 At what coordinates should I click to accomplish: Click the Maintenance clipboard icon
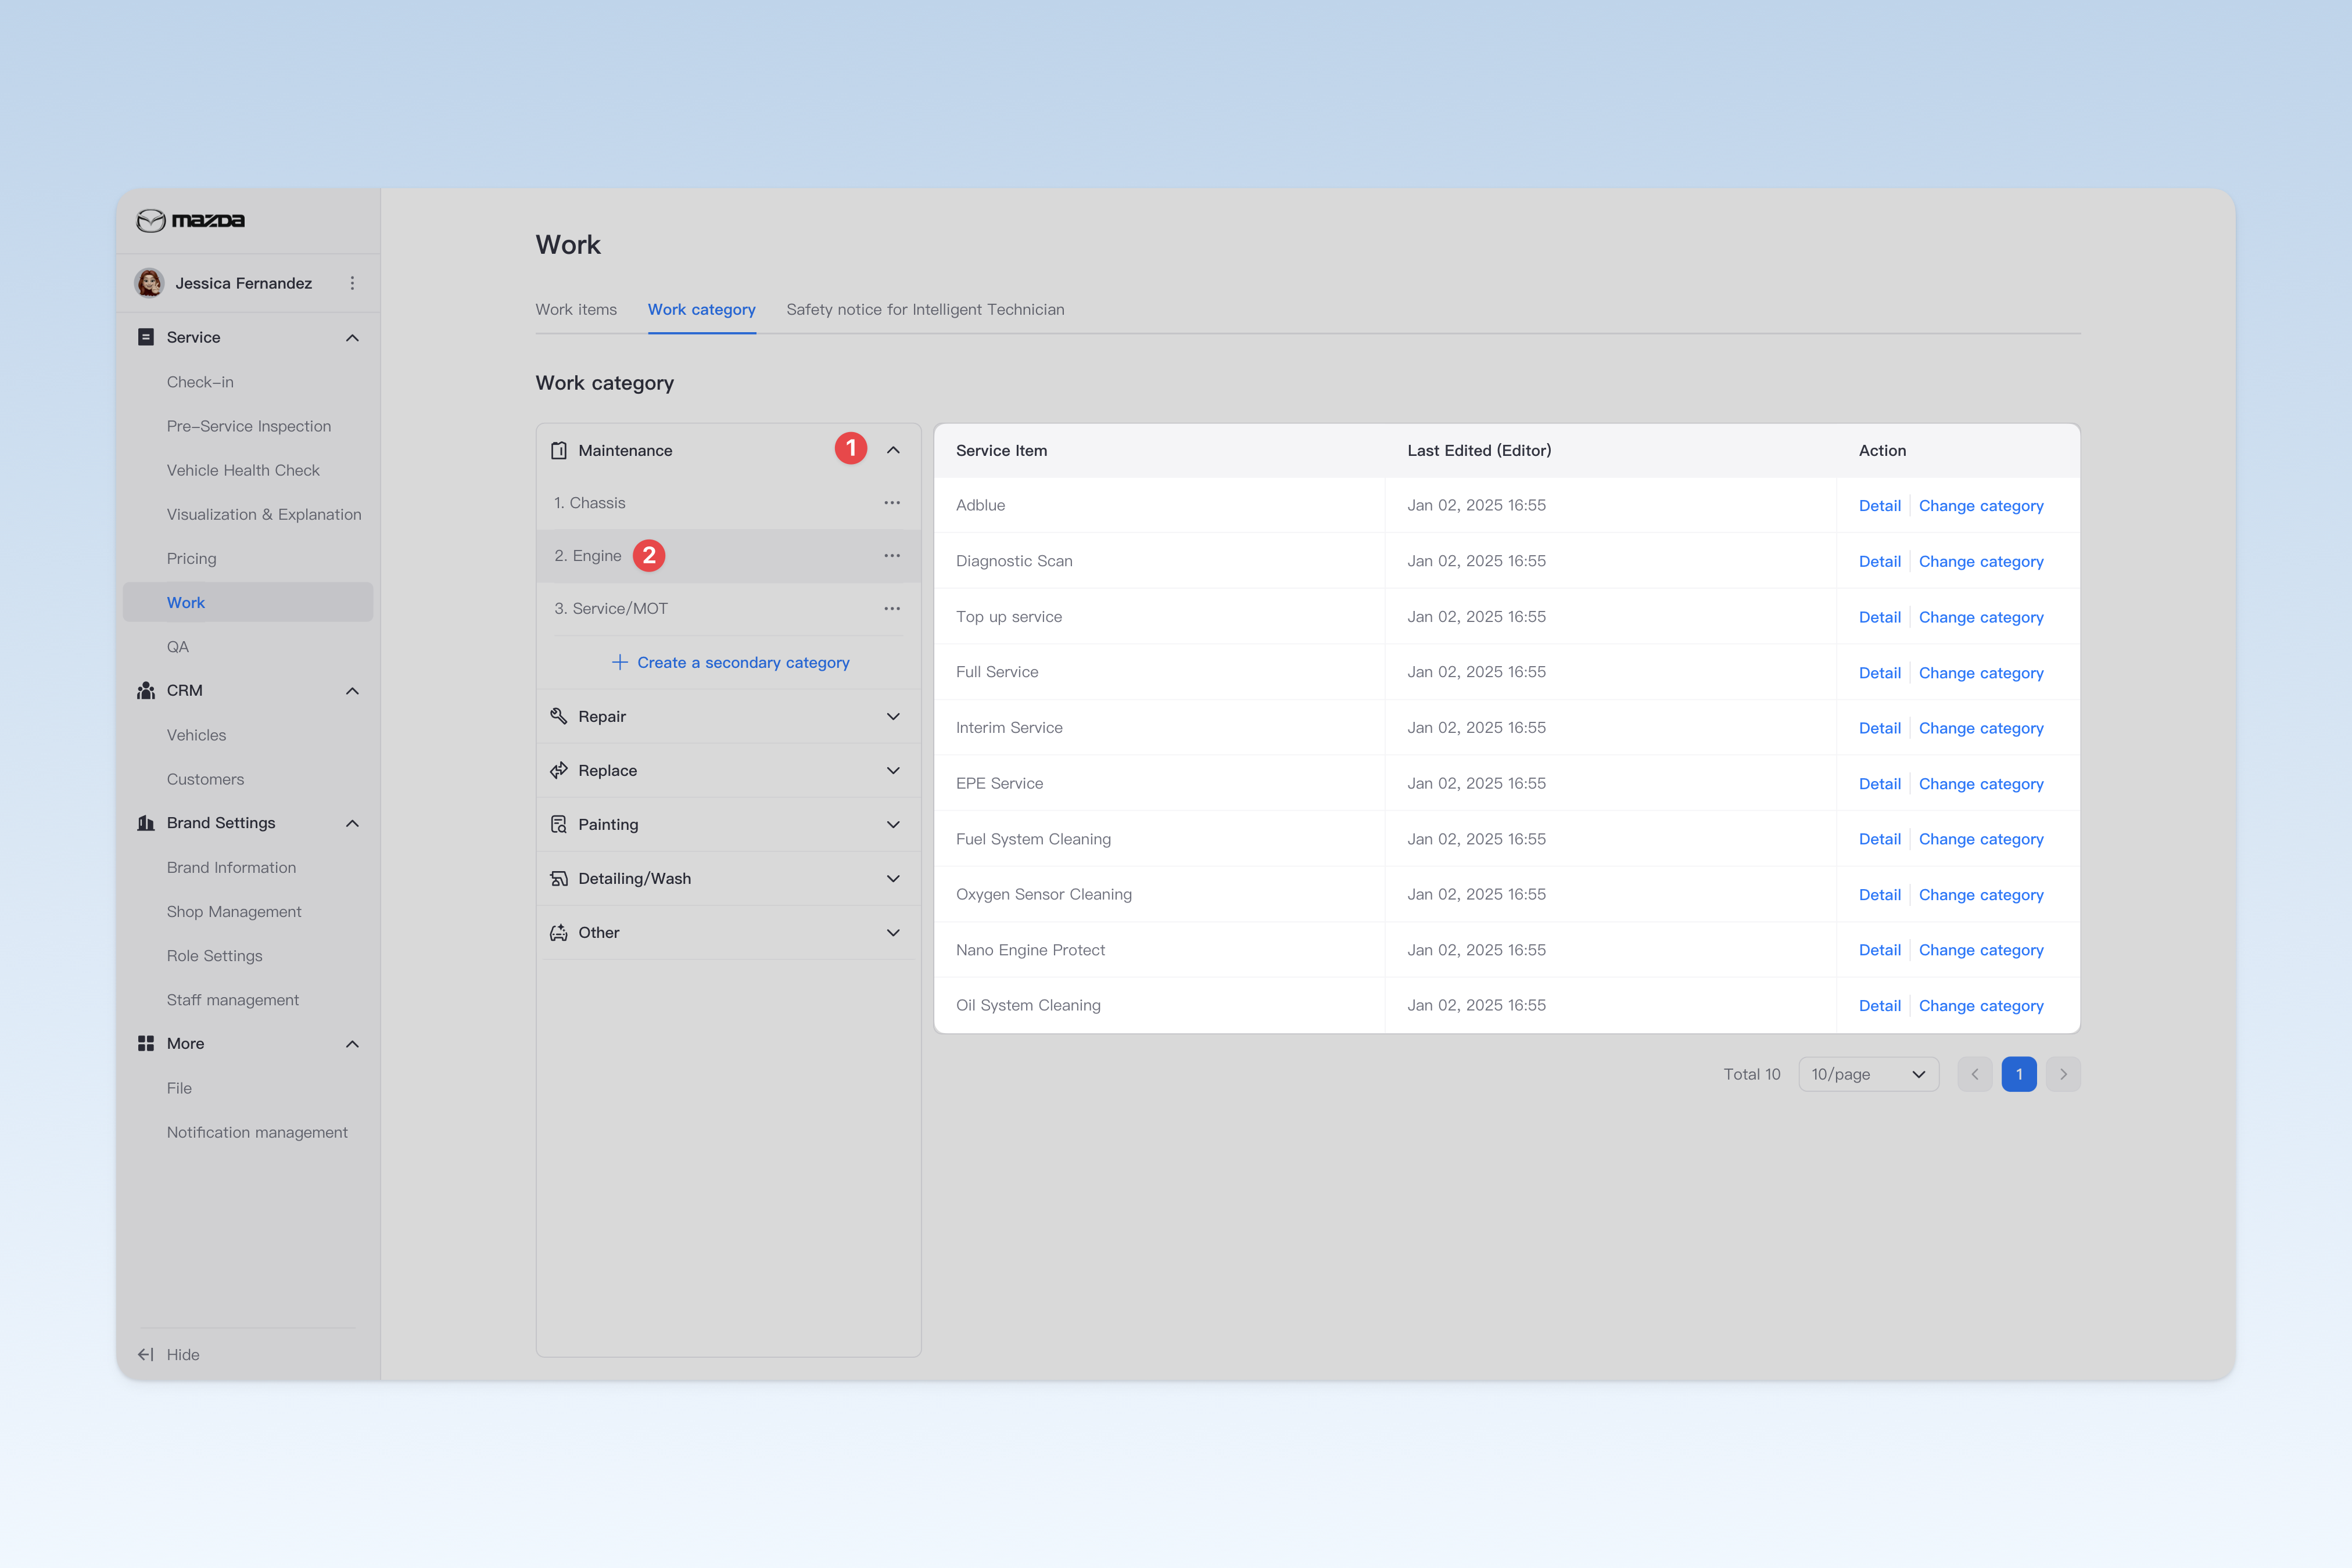558,450
